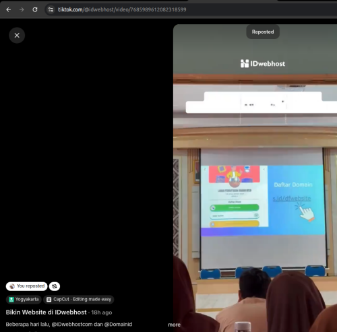The image size is (337, 332).
Task: Open the Yogyakarta location tag
Action: [24, 300]
